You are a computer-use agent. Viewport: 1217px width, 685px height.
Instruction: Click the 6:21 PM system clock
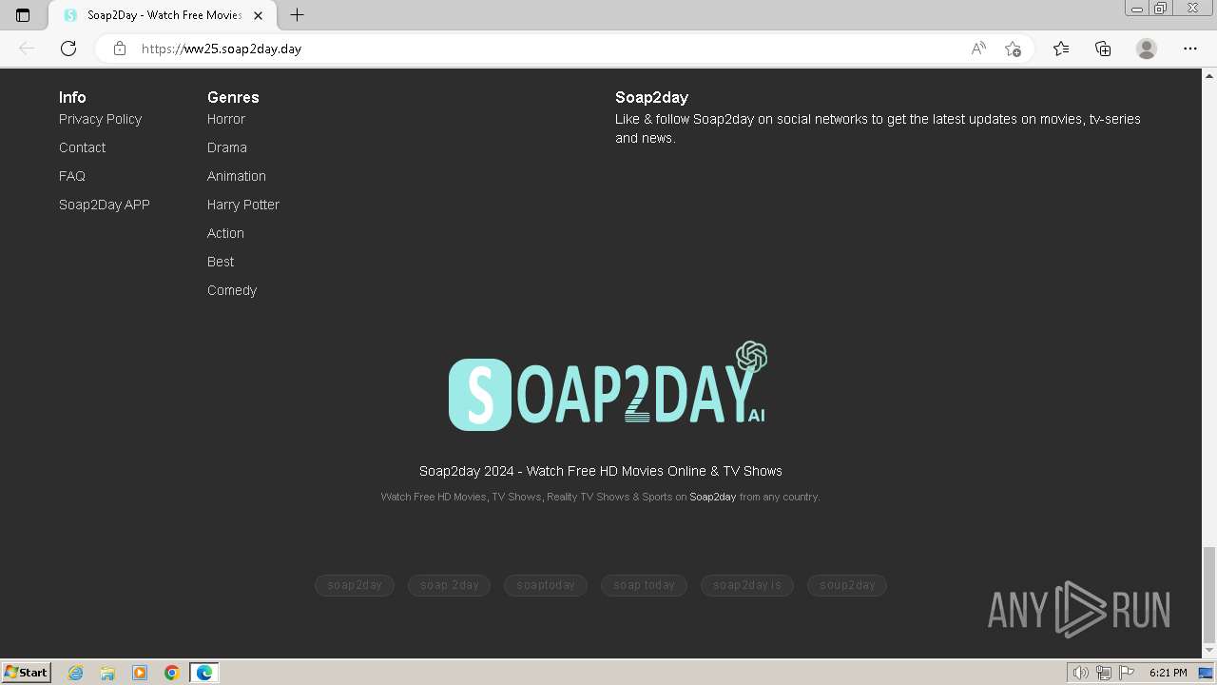click(1168, 673)
